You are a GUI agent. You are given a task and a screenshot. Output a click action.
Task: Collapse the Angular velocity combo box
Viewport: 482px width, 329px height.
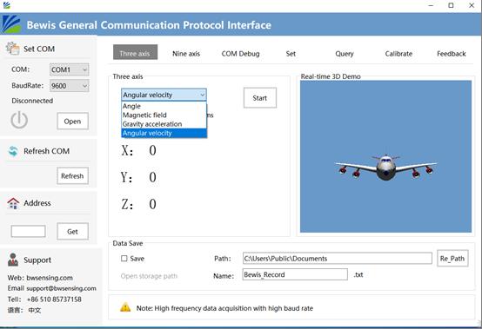tap(164, 95)
